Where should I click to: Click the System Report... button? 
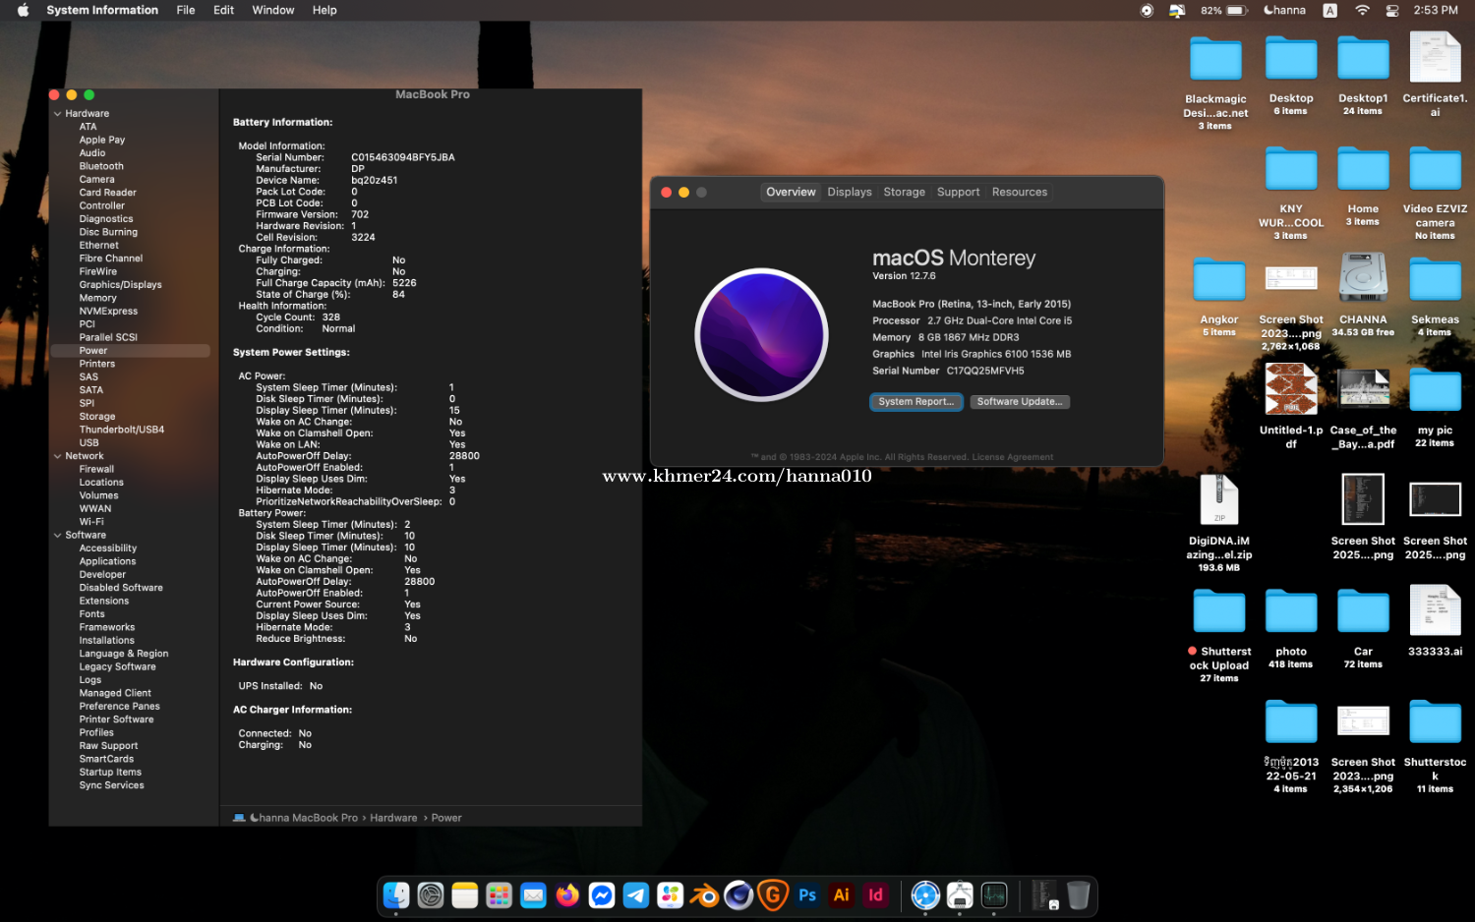pos(916,401)
